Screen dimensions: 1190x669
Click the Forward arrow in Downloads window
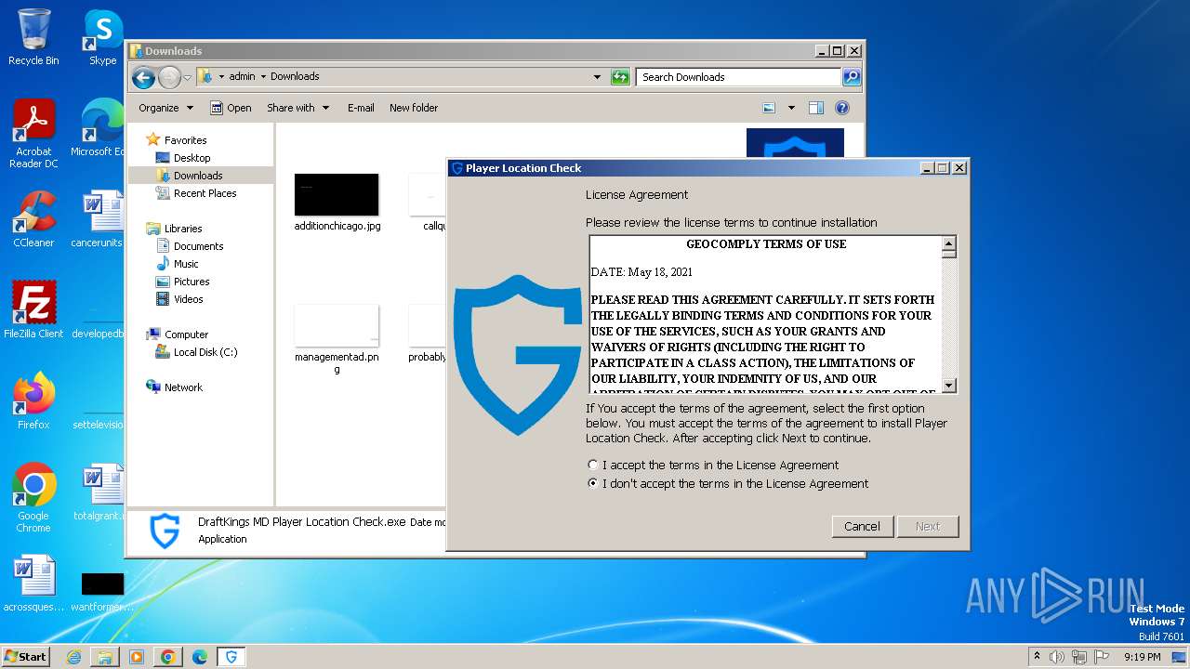point(169,77)
